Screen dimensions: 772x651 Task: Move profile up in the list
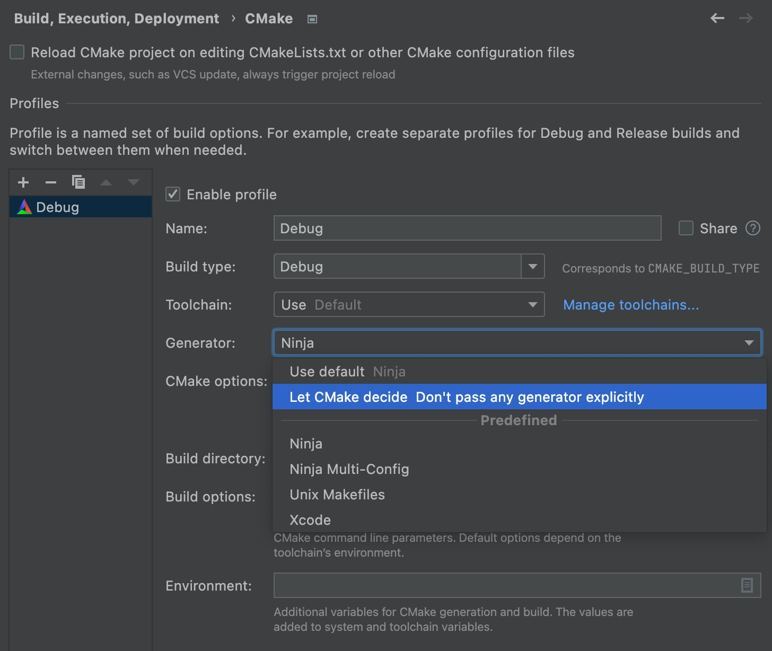tap(106, 182)
